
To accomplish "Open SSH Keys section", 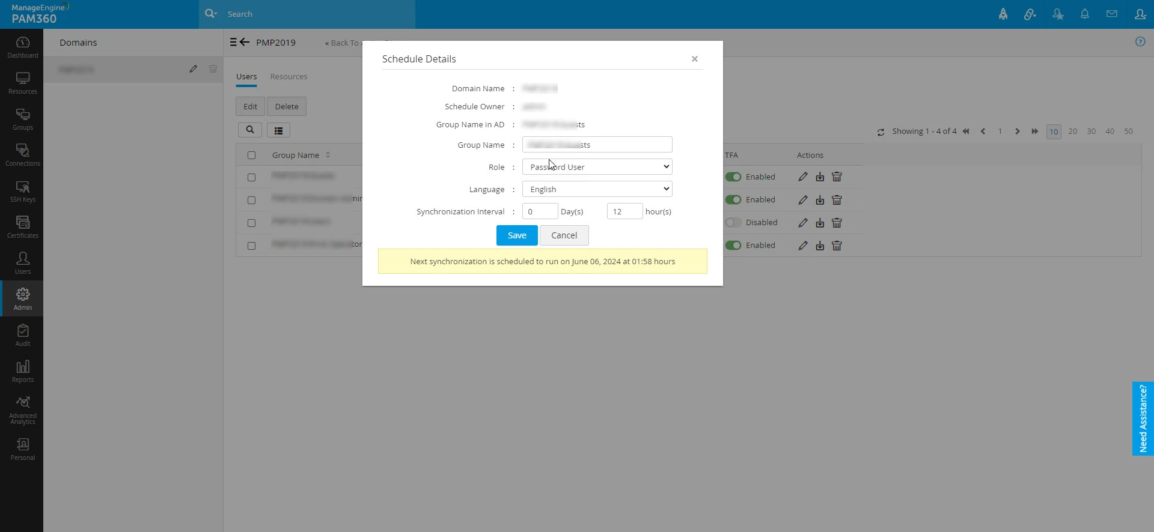I will coord(22,191).
